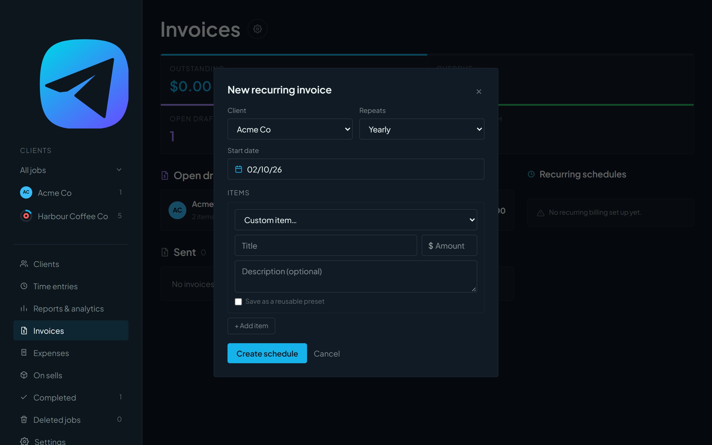Click the Reports bar chart icon
The image size is (712, 445).
[x=24, y=308]
